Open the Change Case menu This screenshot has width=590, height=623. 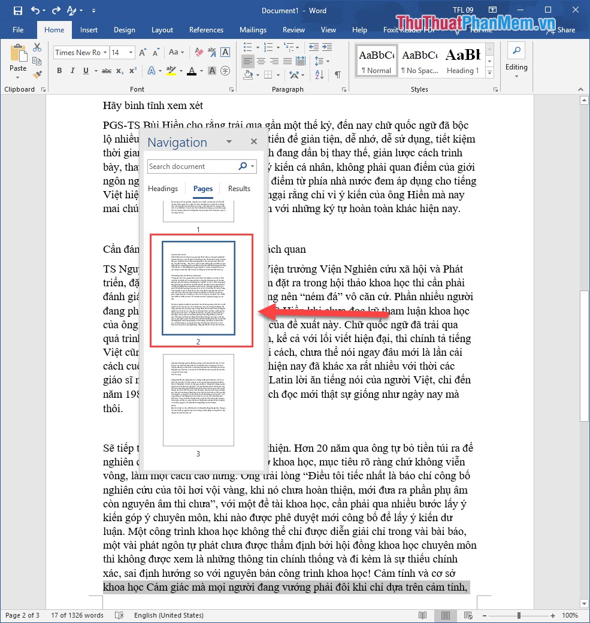176,52
